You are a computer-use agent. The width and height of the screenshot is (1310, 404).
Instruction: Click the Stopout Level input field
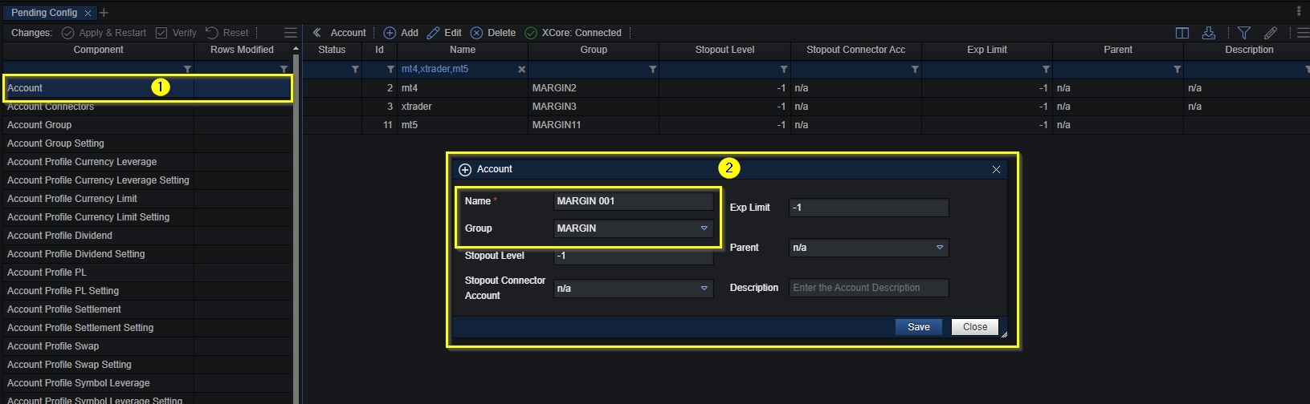(x=633, y=256)
